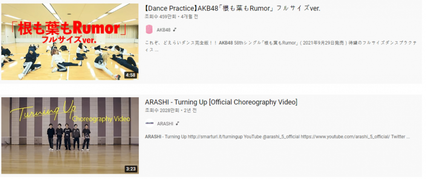Click the music note icon beside AKB48
The height and width of the screenshot is (179, 426).
click(175, 30)
